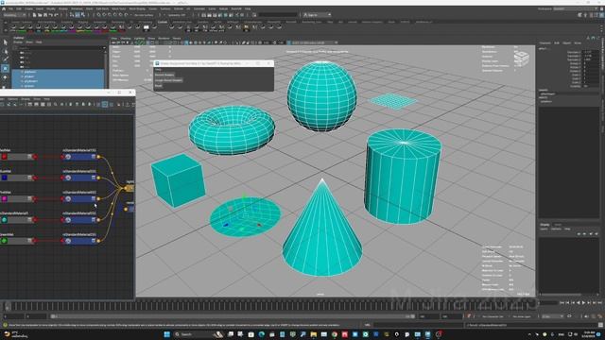Open the Lighting menu in the viewport panel
The image size is (605, 340).
pyautogui.click(x=139, y=39)
